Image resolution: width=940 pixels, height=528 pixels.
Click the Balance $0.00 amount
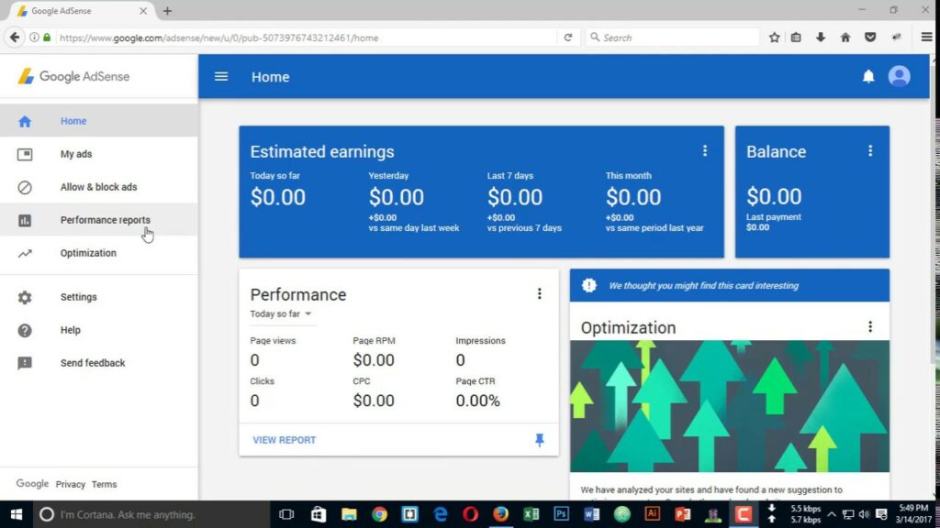[773, 196]
